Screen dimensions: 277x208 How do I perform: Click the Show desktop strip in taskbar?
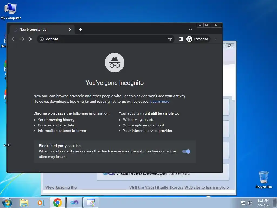(x=275, y=203)
